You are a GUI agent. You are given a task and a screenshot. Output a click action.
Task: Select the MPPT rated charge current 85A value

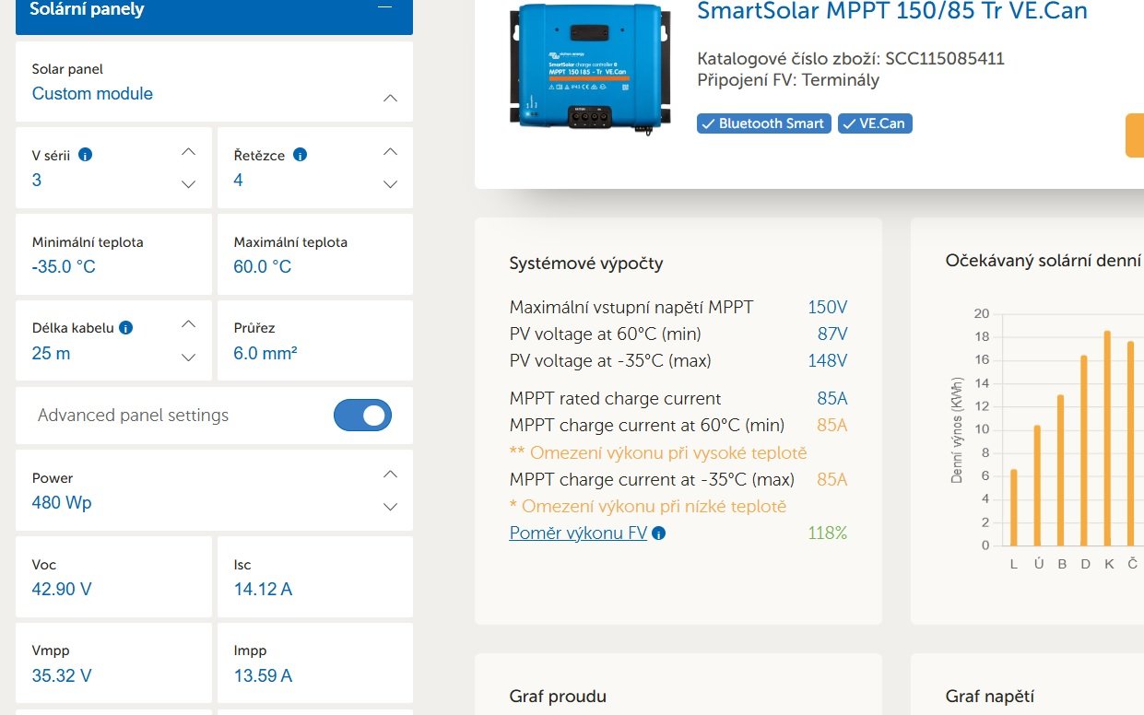(x=831, y=398)
